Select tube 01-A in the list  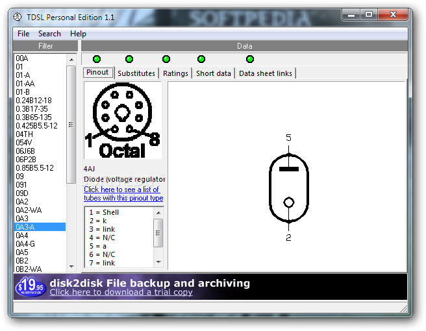click(40, 75)
